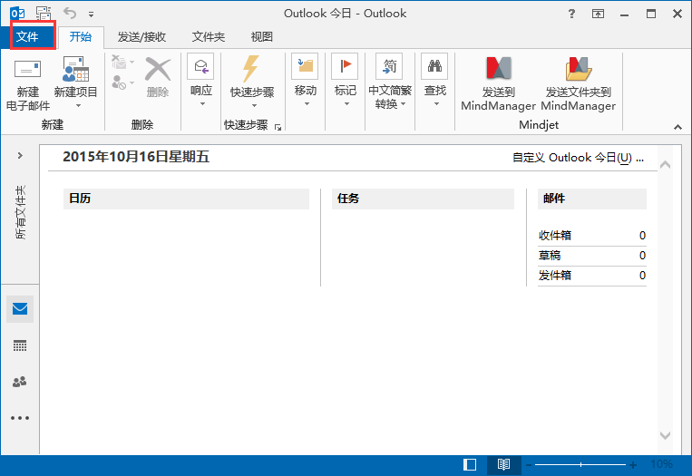This screenshot has width=692, height=476.
Task: Expand the 标记 dropdown arrow
Action: (x=346, y=104)
